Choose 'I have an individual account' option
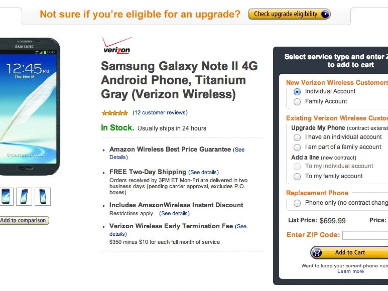Image resolution: width=388 pixels, height=291 pixels. tap(297, 137)
